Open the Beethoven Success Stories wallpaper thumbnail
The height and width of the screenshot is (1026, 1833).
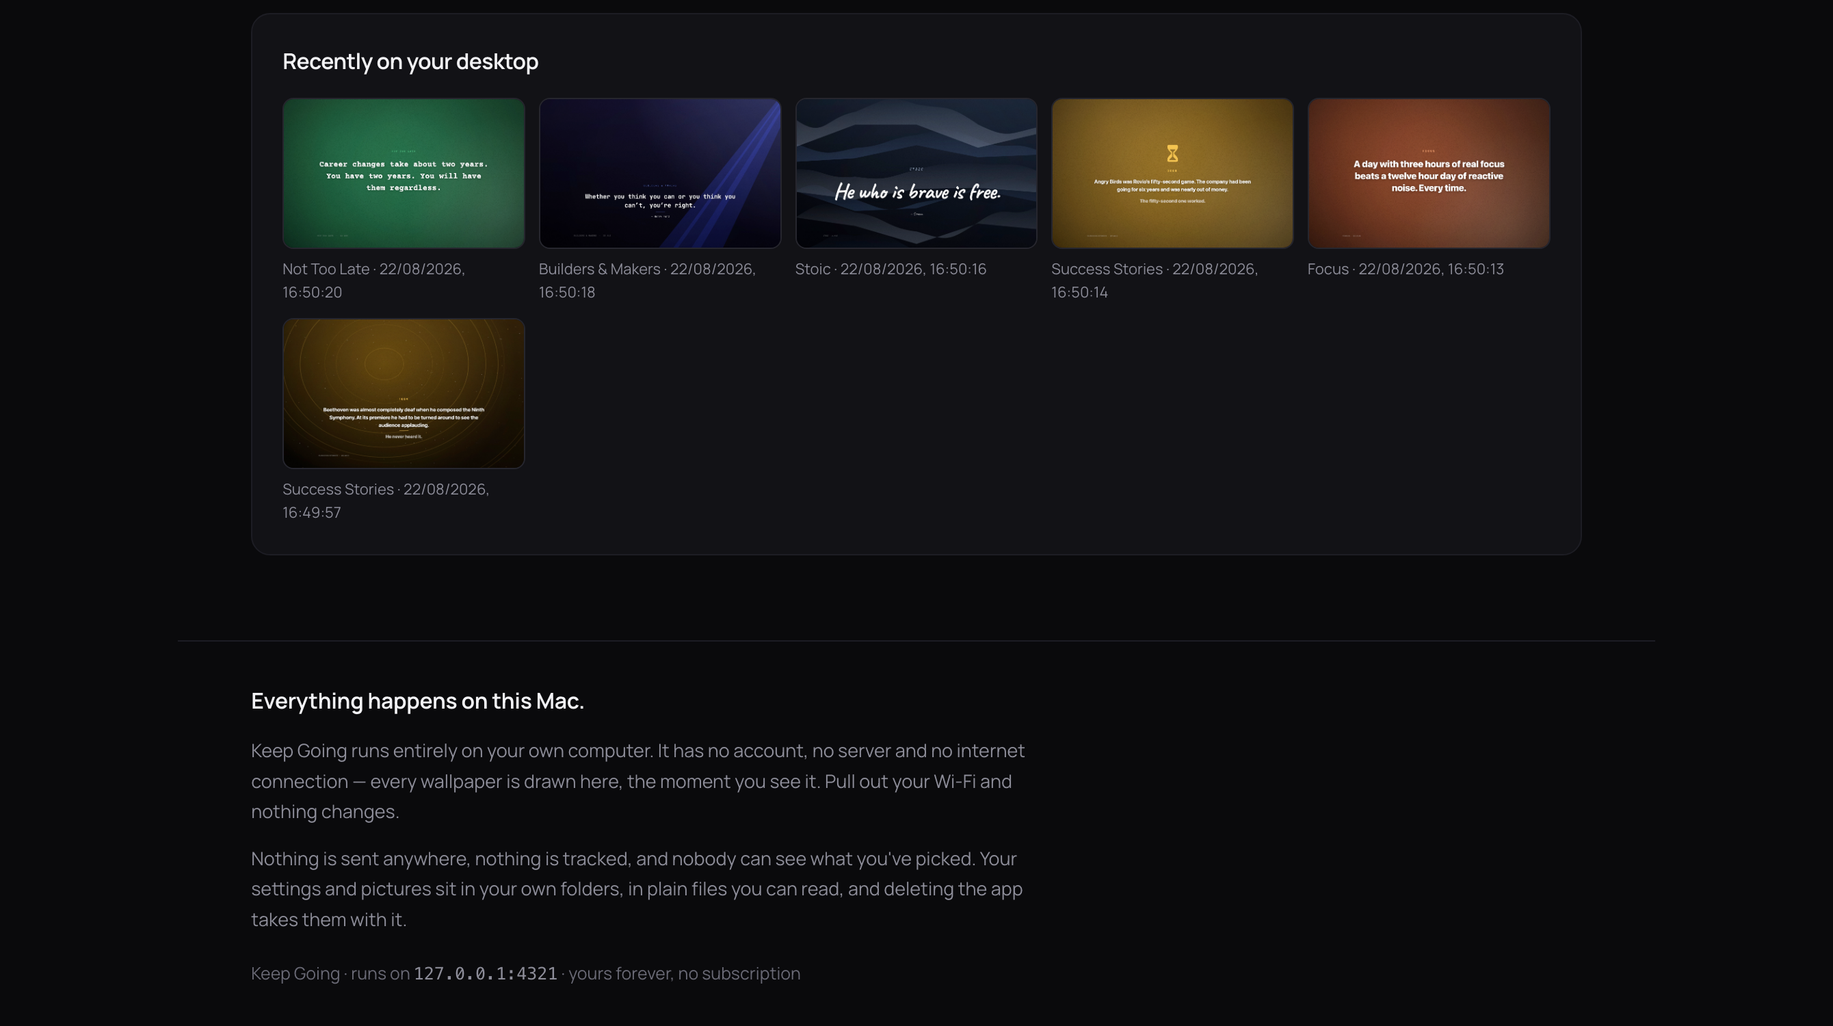point(404,393)
